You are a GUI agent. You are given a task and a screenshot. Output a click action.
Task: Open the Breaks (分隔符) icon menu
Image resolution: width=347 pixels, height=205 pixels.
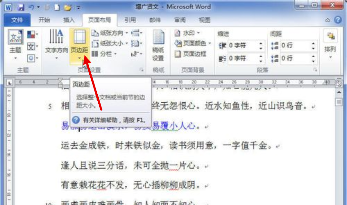coord(137,33)
